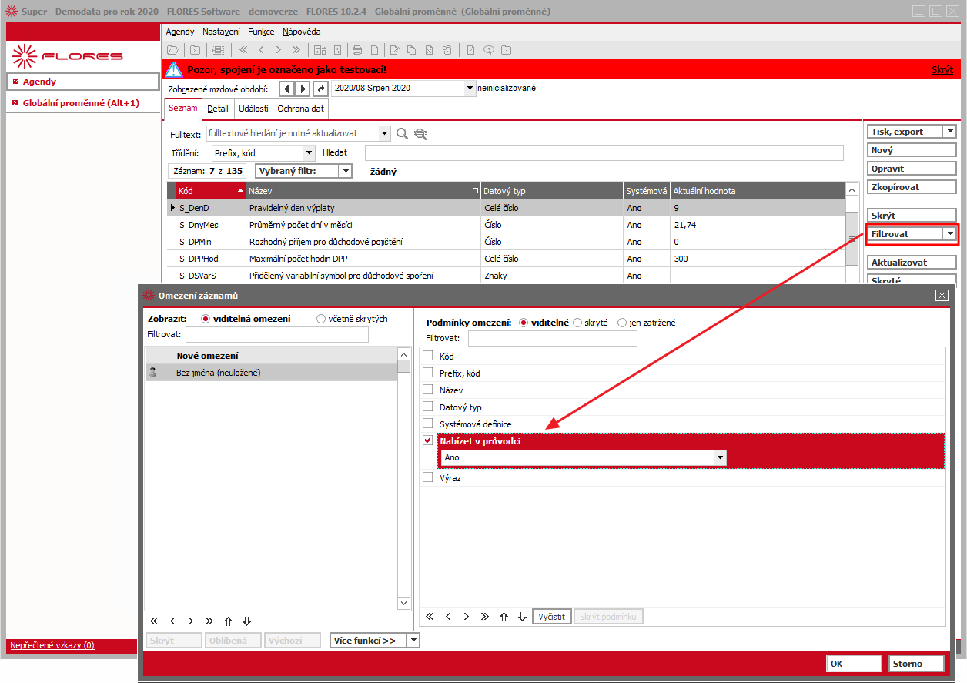This screenshot has width=967, height=683.
Task: Check the Kód condition checkbox
Action: [x=428, y=356]
